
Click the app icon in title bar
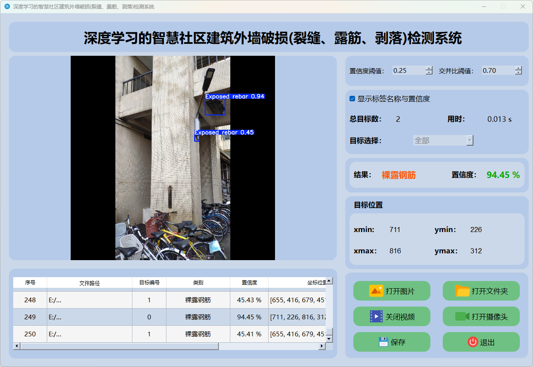coord(7,7)
